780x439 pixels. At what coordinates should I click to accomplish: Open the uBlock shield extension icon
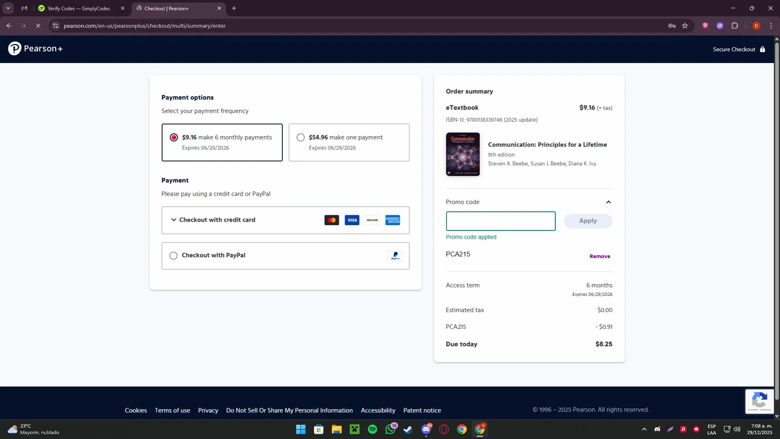(705, 25)
